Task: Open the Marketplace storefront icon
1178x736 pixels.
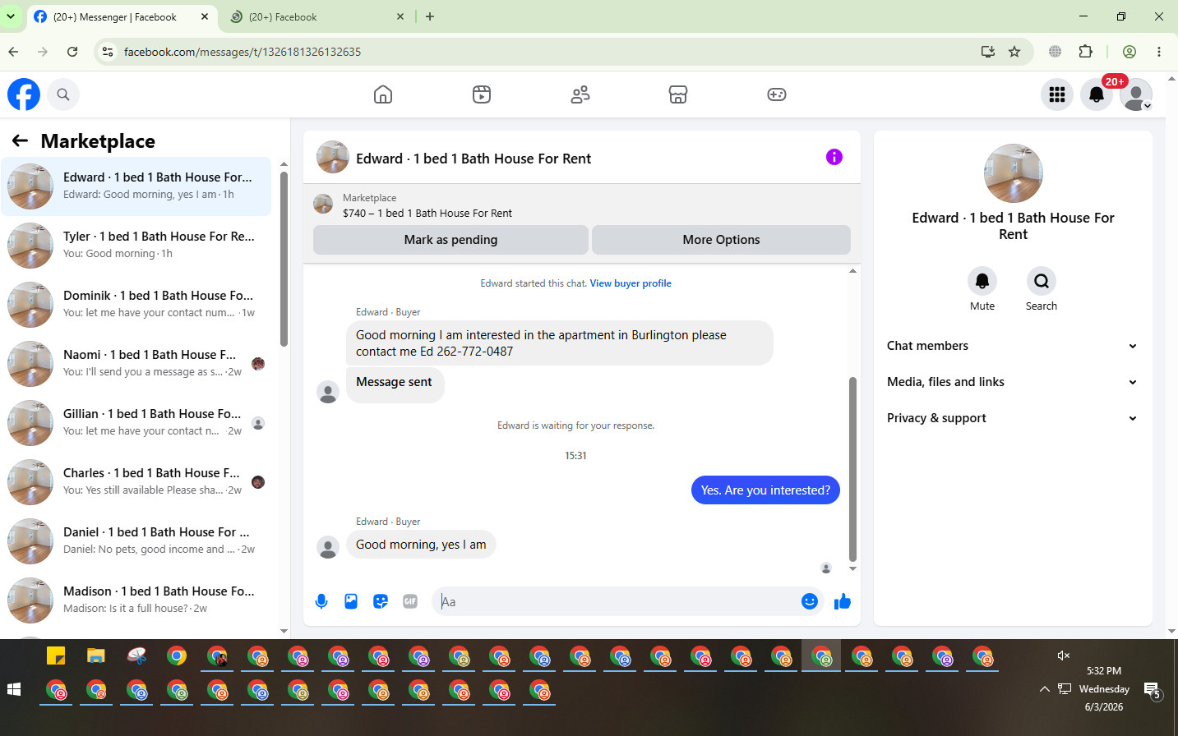Action: 678,94
